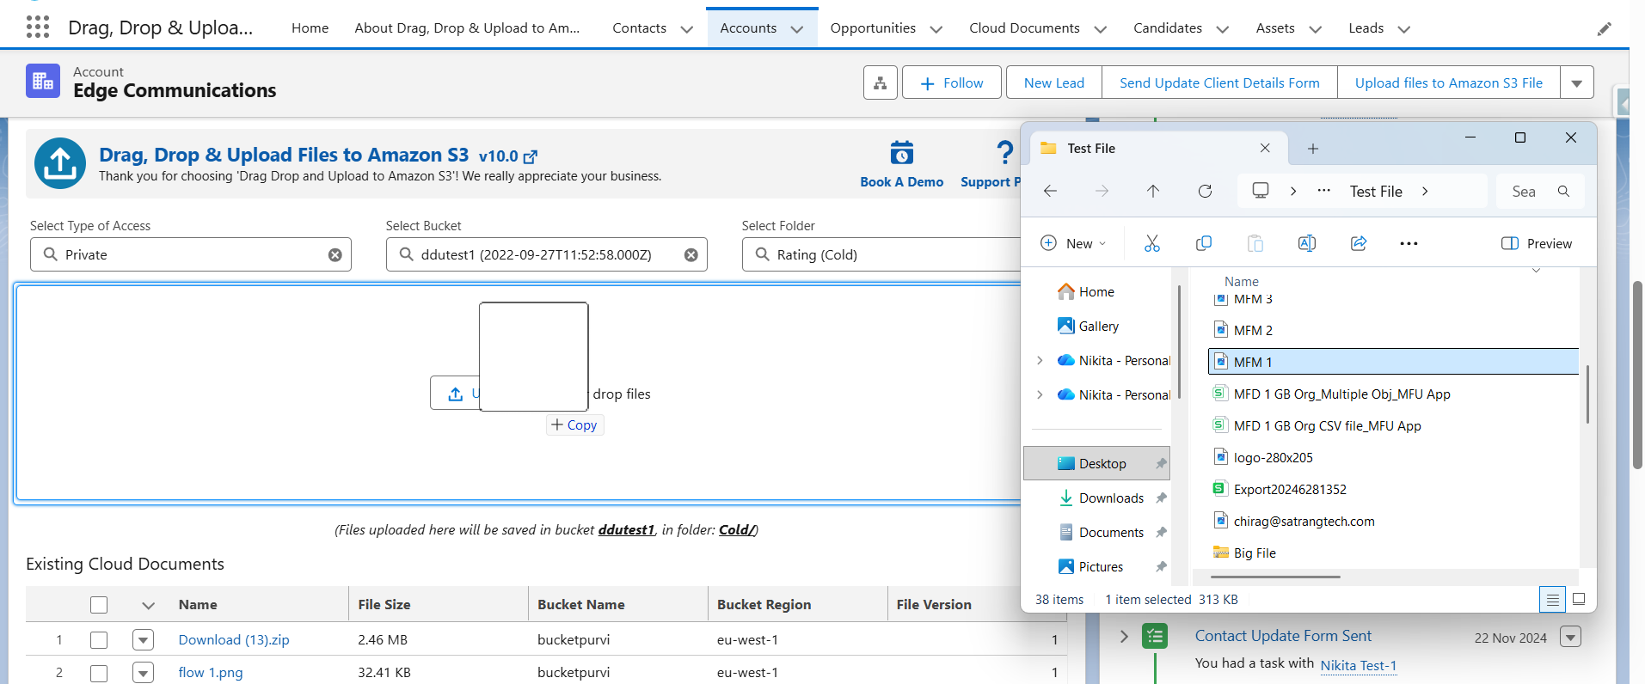Click Send Update Client Details Form
Screen dimensions: 1645x684
pos(1219,82)
